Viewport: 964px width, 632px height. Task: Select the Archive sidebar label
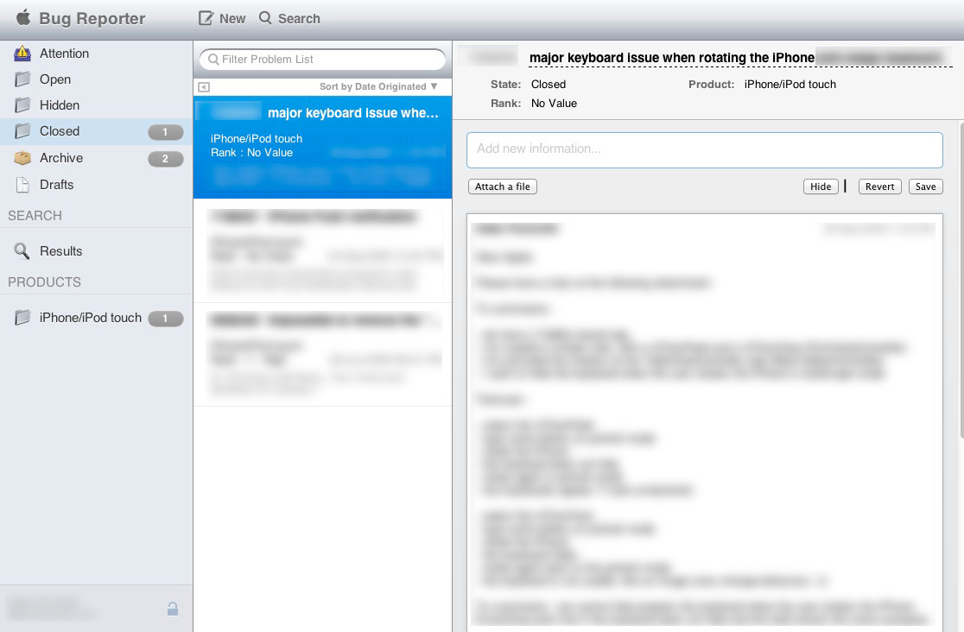click(x=61, y=158)
